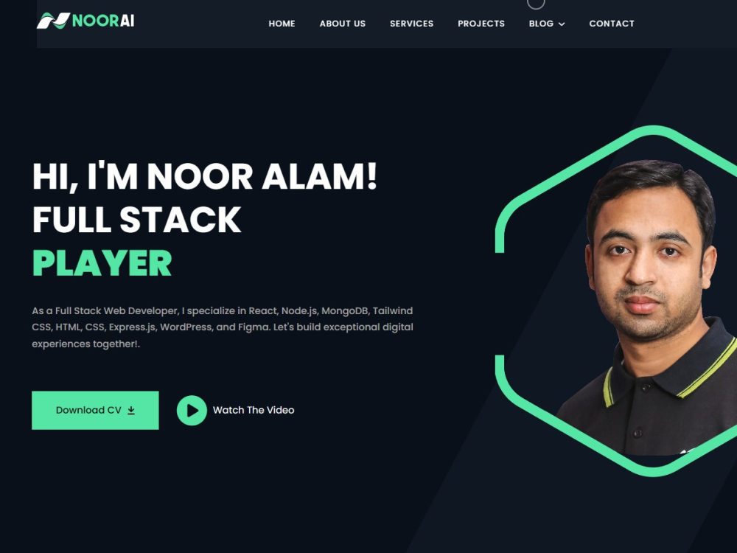Viewport: 737px width, 553px height.
Task: Open the Blog menu
Action: pos(542,24)
